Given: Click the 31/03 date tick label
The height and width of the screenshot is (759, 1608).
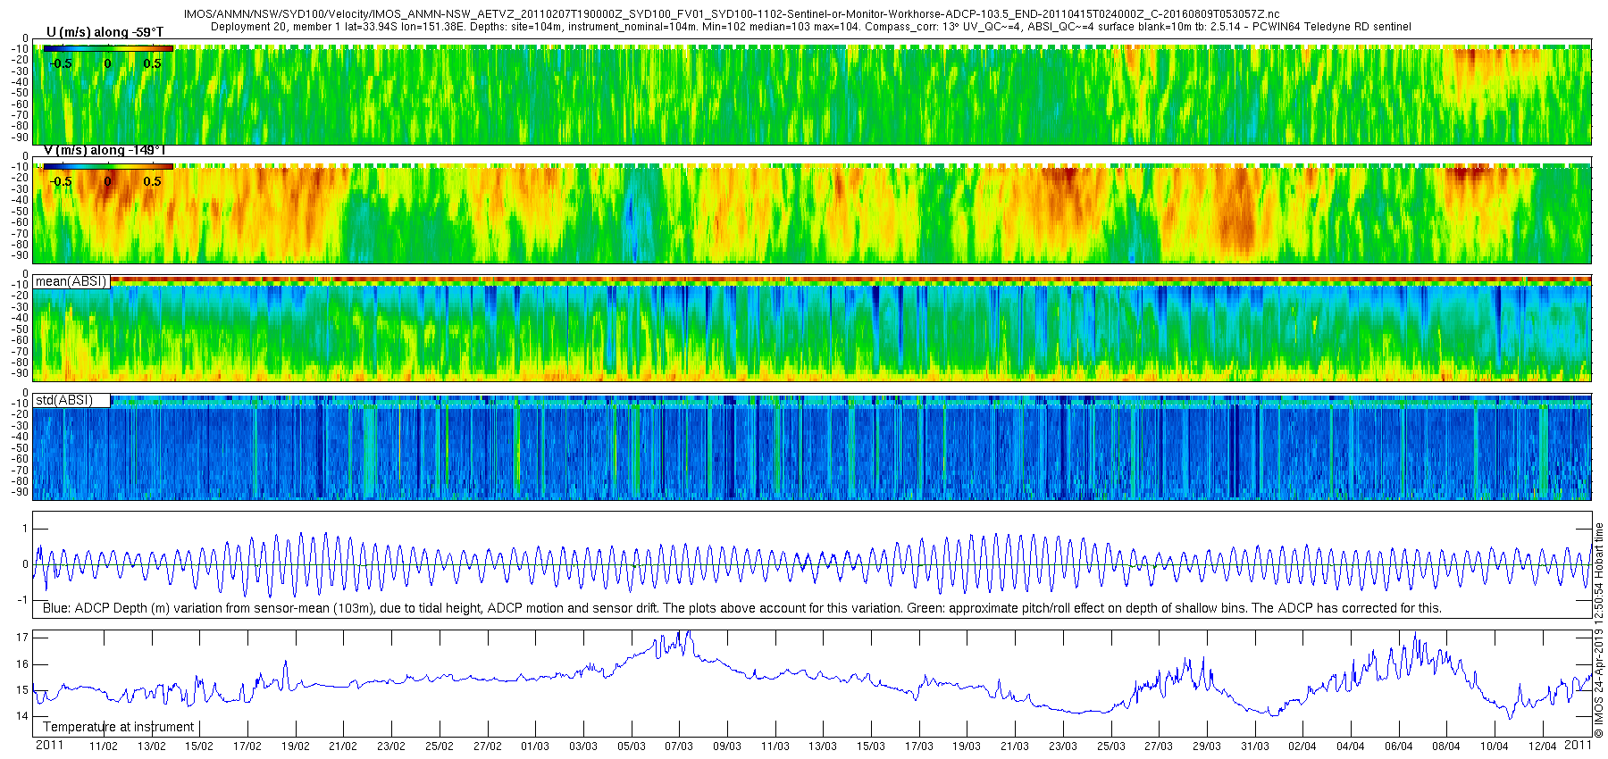Looking at the screenshot, I should click(x=1254, y=746).
